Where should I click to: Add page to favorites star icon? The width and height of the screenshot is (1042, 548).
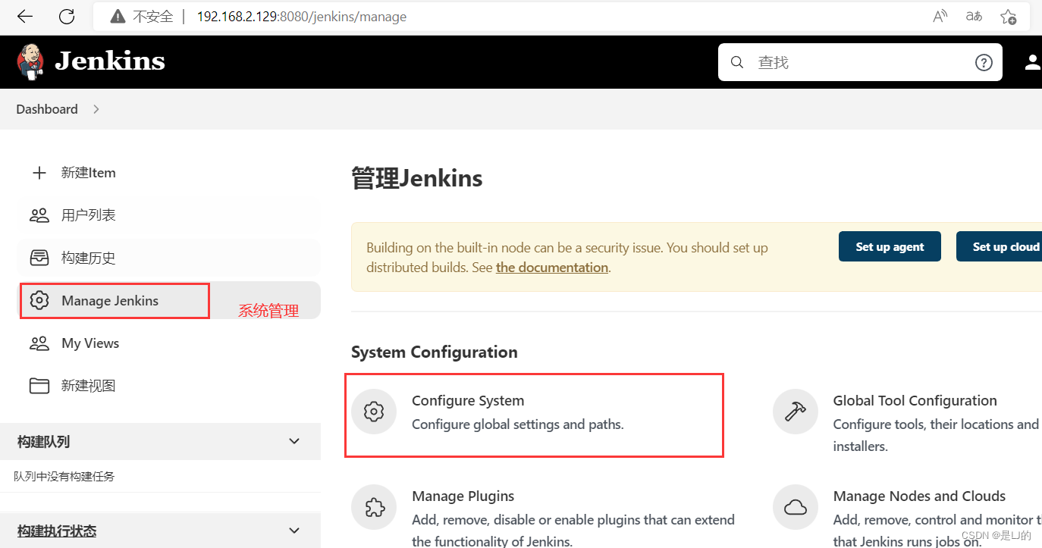(x=1008, y=16)
